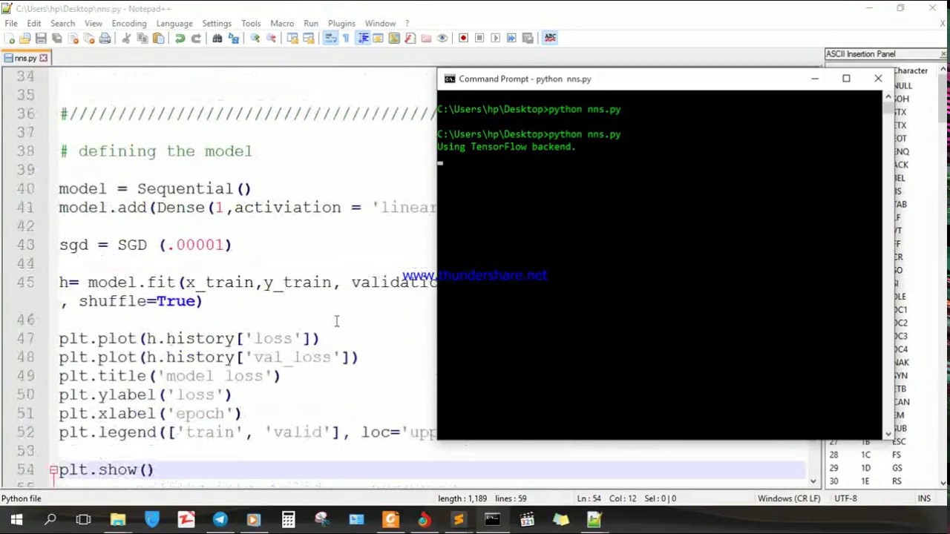Click the New file toolbar icon

point(9,38)
